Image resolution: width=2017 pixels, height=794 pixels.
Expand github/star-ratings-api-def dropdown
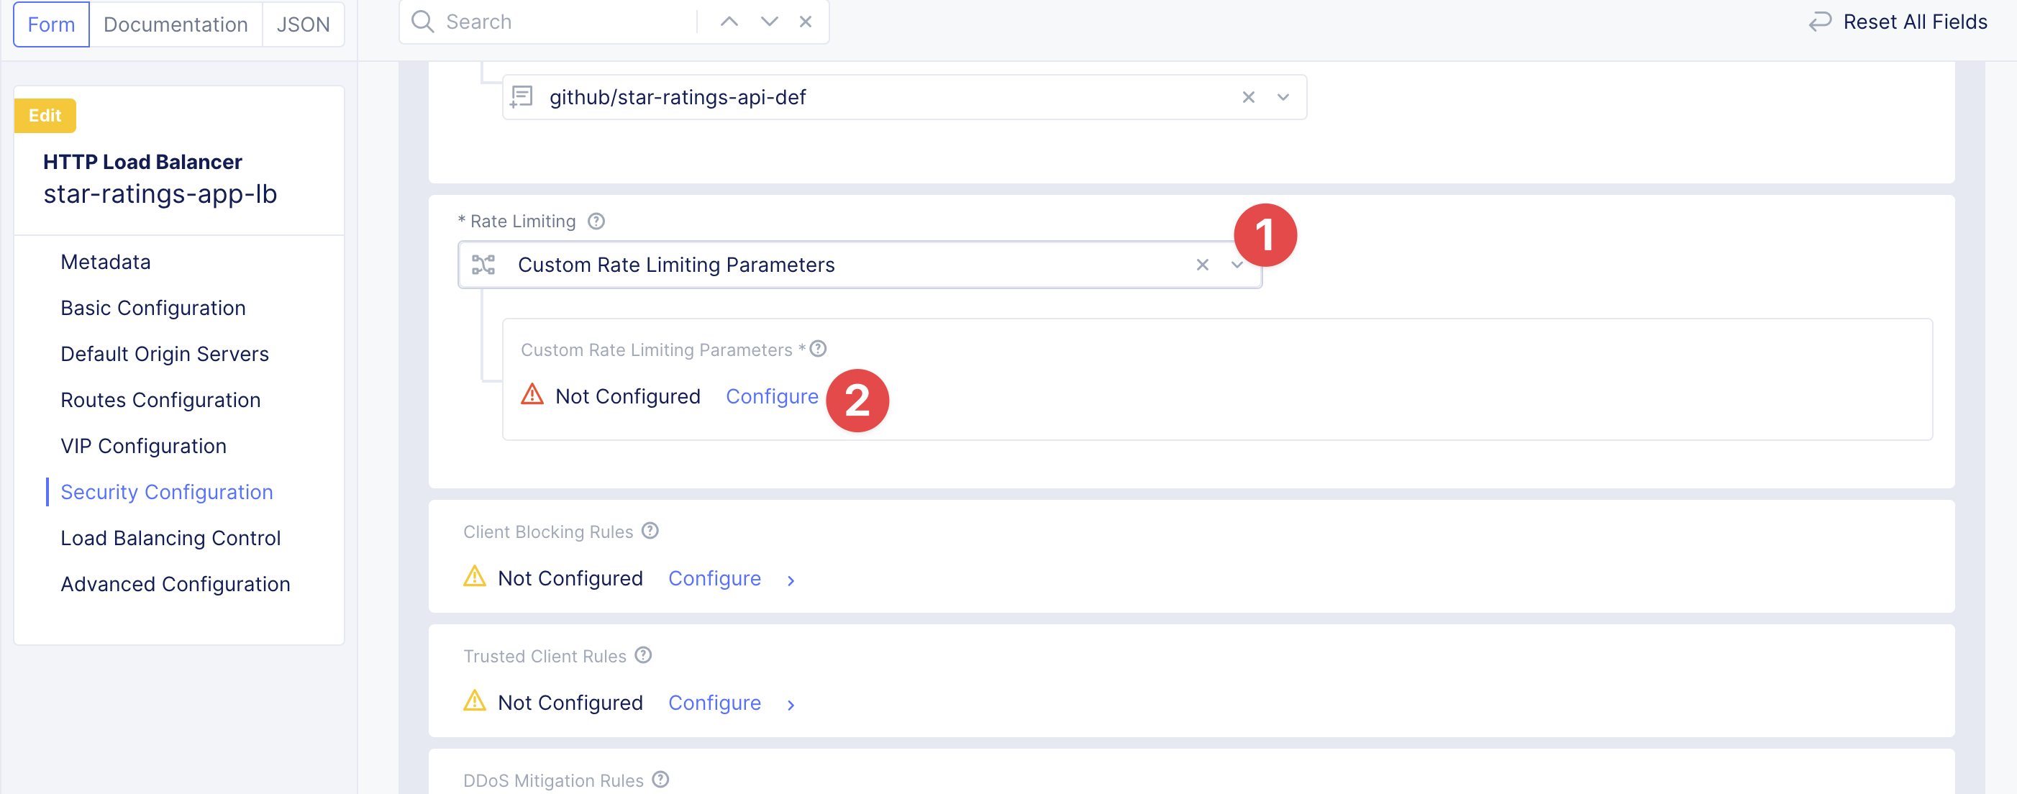coord(1283,97)
